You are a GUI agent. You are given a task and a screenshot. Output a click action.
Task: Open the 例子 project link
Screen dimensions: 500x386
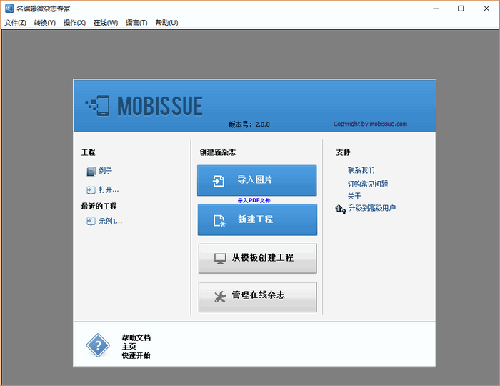(x=105, y=171)
